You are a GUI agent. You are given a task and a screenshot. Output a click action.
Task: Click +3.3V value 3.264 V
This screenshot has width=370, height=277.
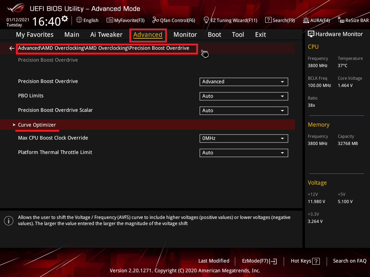315,221
